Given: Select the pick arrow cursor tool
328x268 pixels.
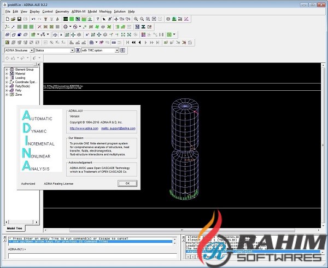Looking at the screenshot, I should tap(104, 19).
